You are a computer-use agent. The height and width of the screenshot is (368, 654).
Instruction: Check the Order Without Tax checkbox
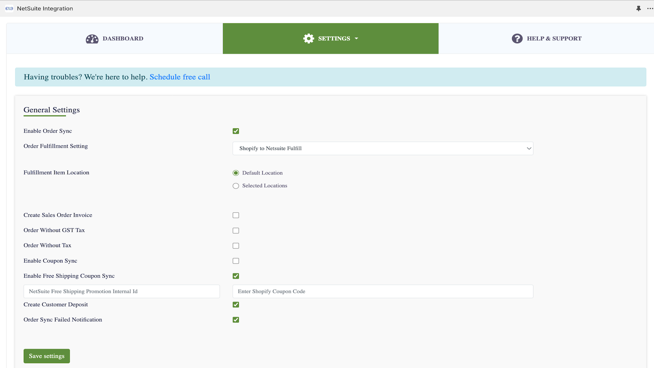(236, 246)
